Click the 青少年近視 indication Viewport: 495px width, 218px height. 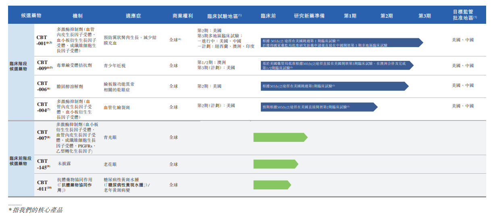tap(115, 66)
